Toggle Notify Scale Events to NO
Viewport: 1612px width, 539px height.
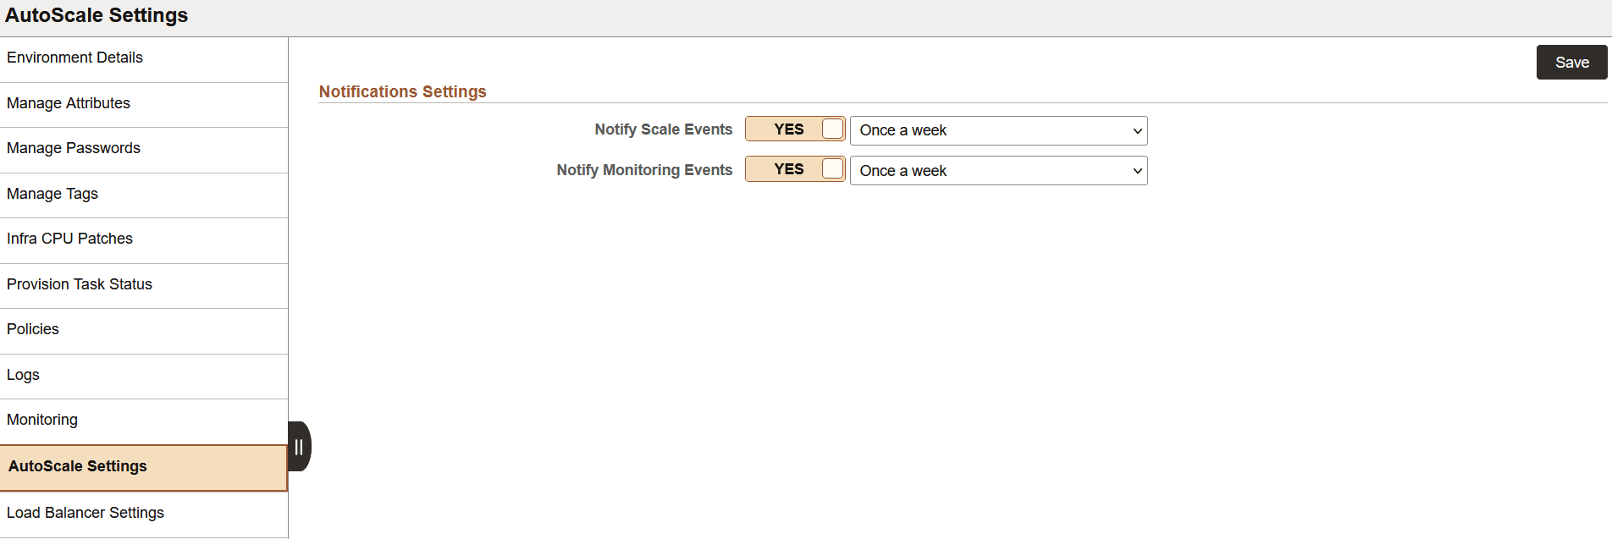(x=792, y=129)
